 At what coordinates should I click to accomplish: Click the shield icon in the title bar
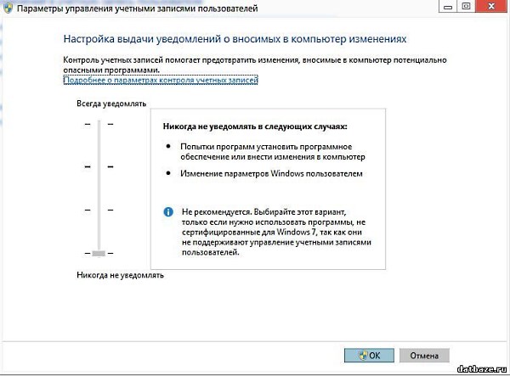click(9, 8)
